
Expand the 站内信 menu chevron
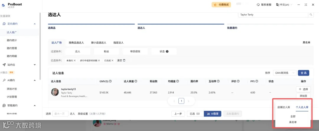click(x=35, y=65)
